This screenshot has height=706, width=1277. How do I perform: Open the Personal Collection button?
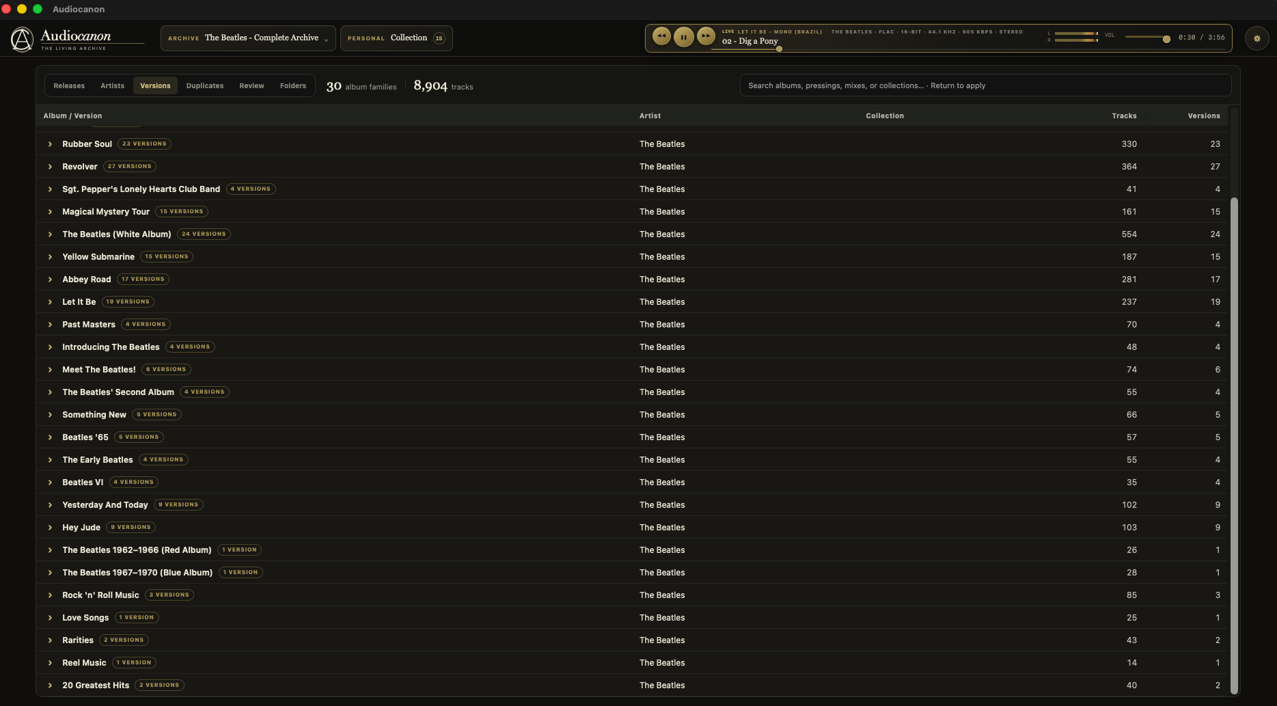pyautogui.click(x=396, y=38)
